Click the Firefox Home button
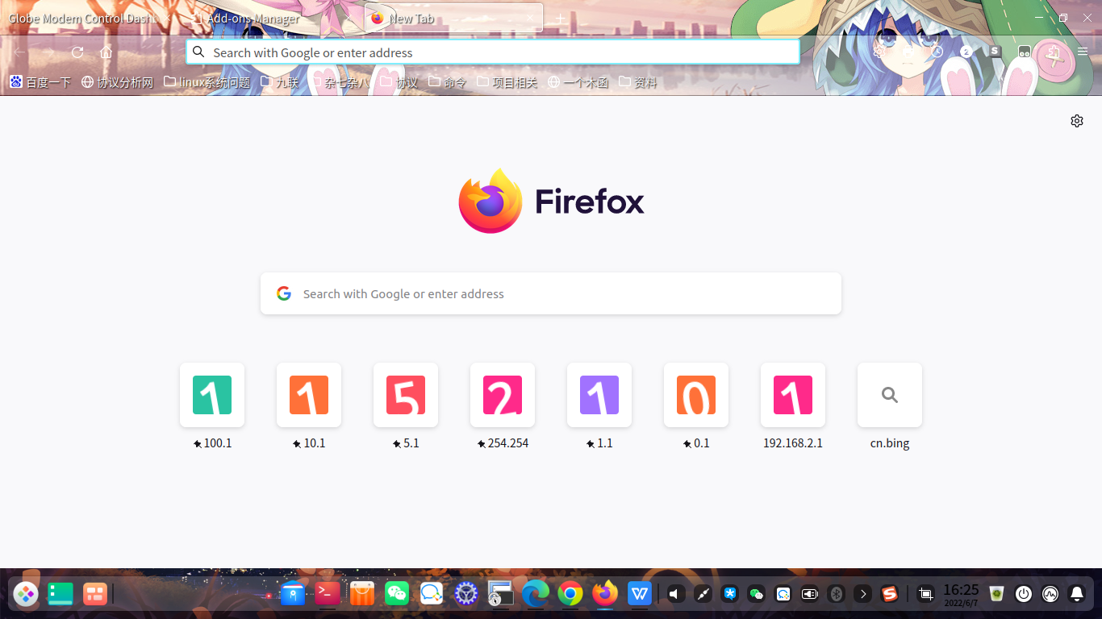Viewport: 1102px width, 619px height. (106, 52)
